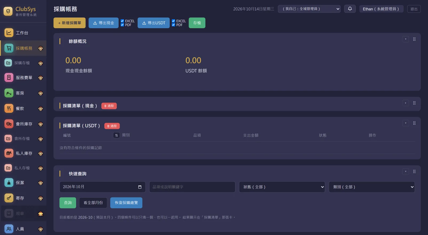
Task: Collapse the 採購清單 (USDT) panel
Action: [x=406, y=123]
